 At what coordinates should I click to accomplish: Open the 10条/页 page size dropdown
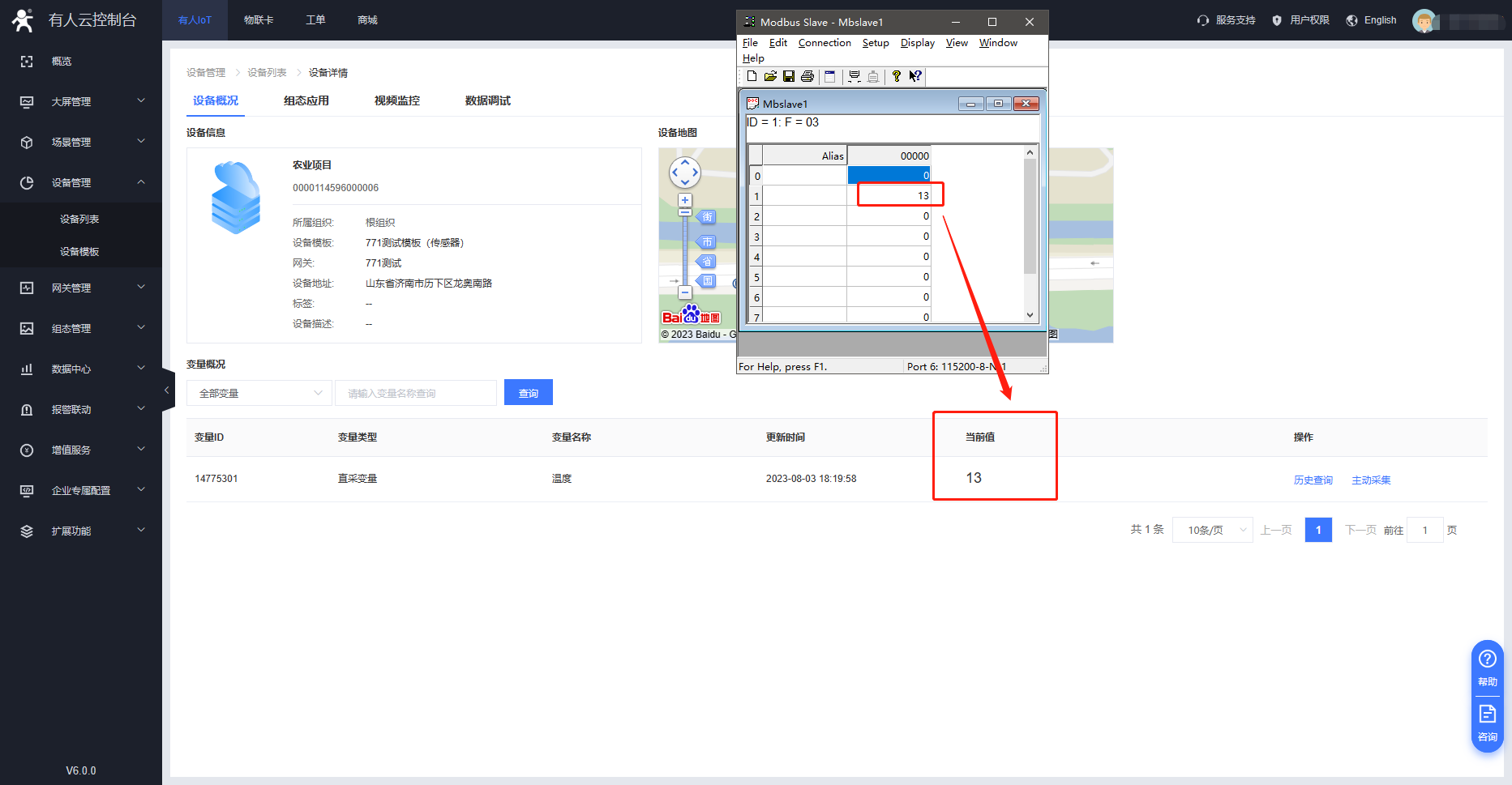pyautogui.click(x=1212, y=530)
